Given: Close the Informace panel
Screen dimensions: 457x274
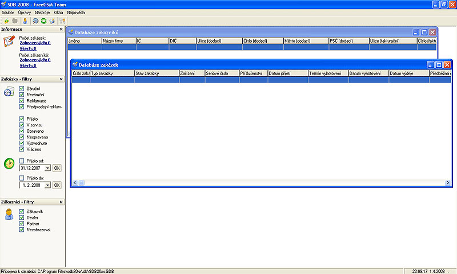Looking at the screenshot, I should pos(61,29).
